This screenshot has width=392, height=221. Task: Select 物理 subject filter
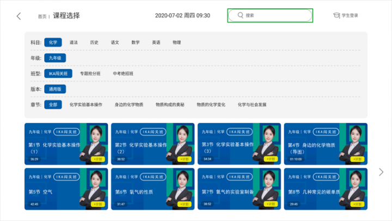click(x=177, y=43)
